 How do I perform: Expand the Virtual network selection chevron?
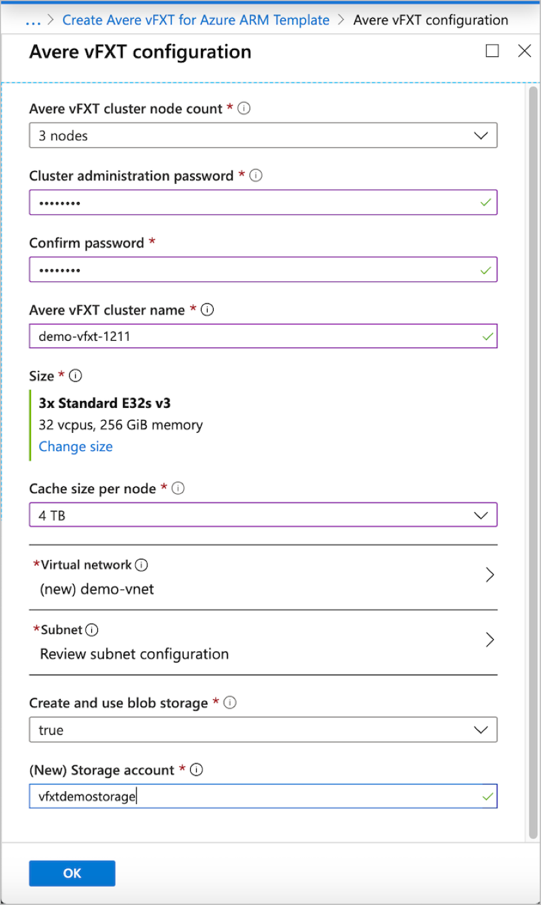pos(490,575)
